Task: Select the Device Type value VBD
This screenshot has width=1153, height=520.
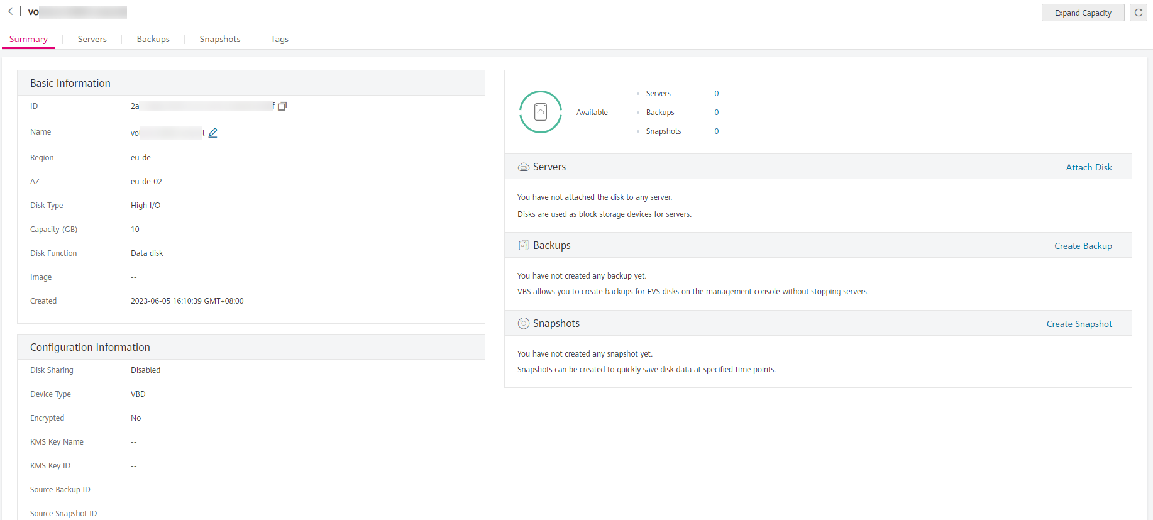Action: (x=138, y=394)
